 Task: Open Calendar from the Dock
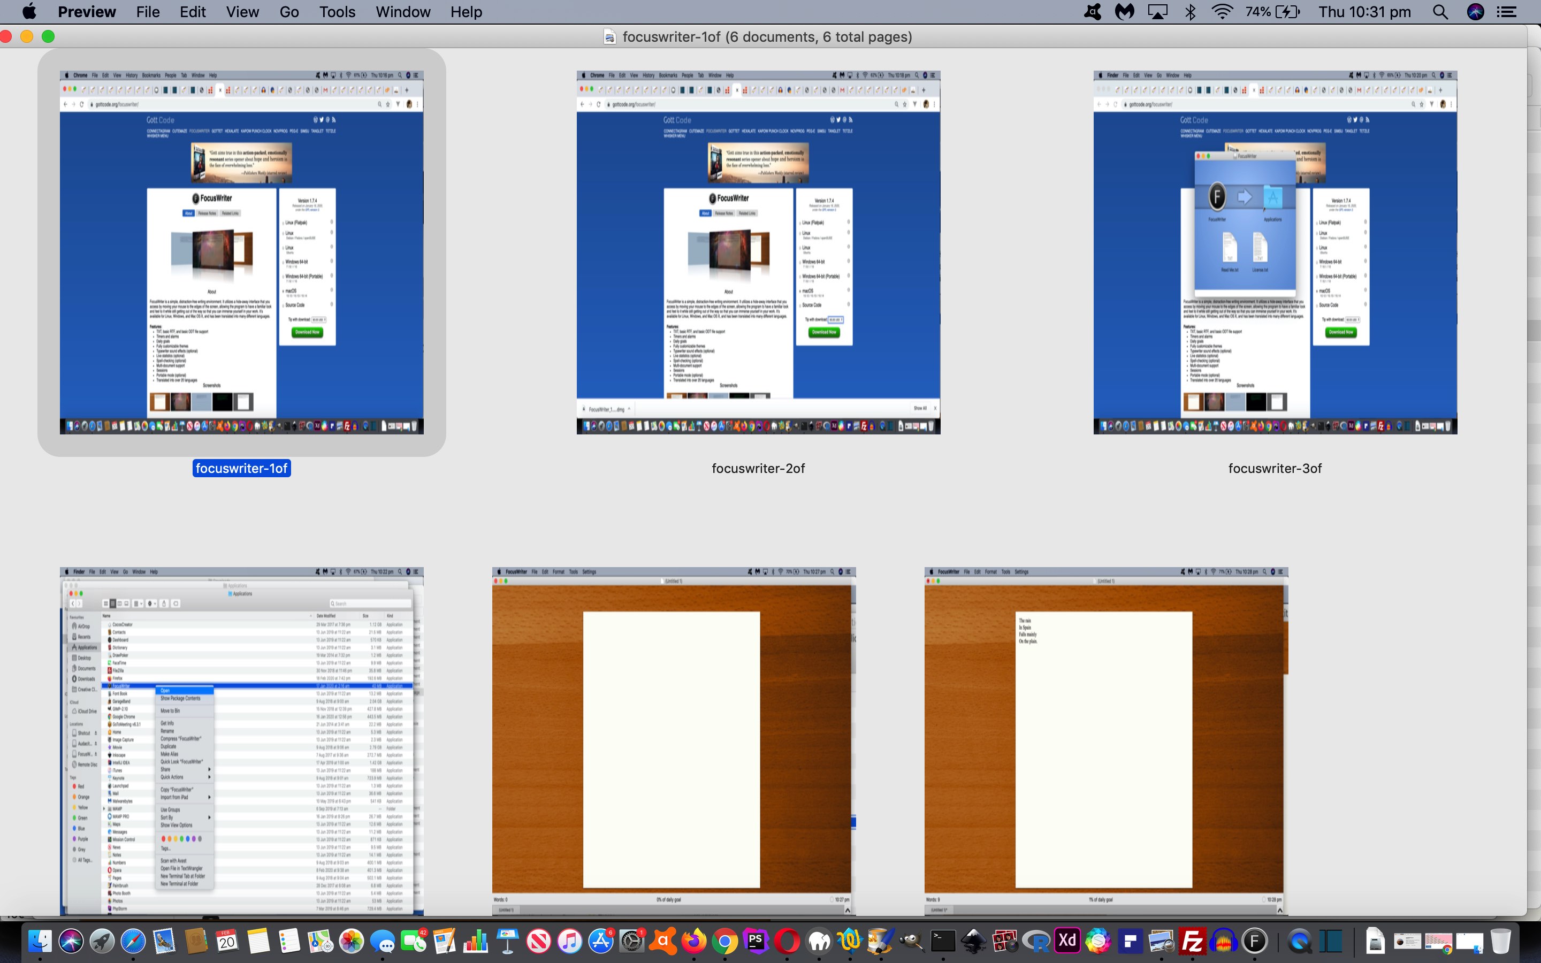(x=227, y=941)
